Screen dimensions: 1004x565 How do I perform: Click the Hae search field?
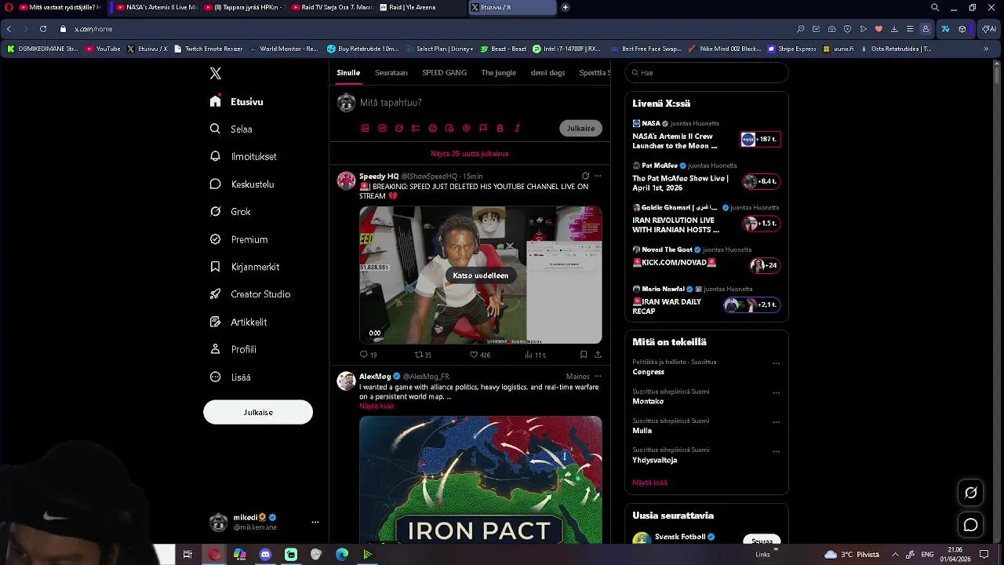click(x=707, y=72)
